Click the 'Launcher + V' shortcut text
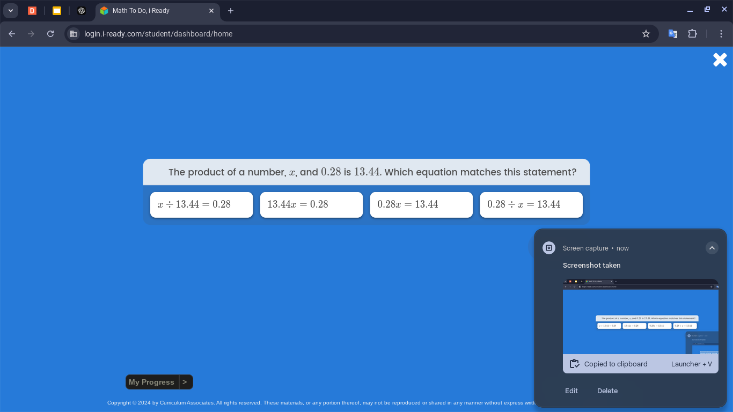The image size is (733, 412). point(692,364)
